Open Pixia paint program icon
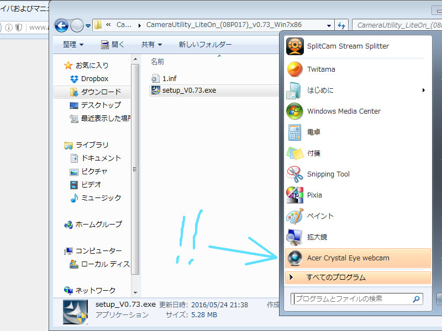Screen dimensions: 442x331 (x=294, y=195)
